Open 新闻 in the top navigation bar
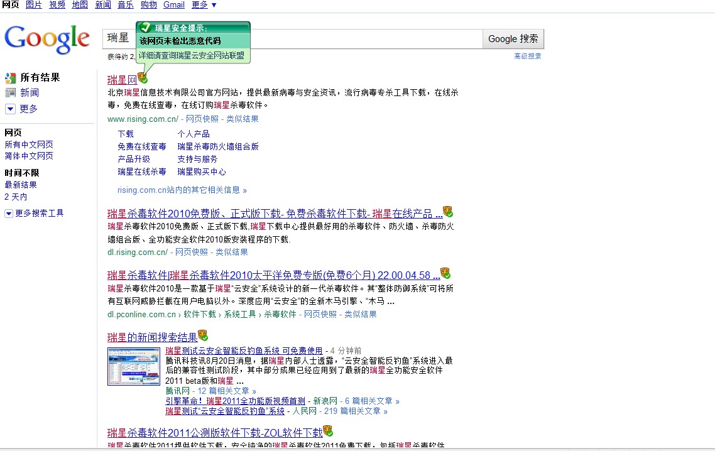Image resolution: width=715 pixels, height=451 pixels. [103, 5]
